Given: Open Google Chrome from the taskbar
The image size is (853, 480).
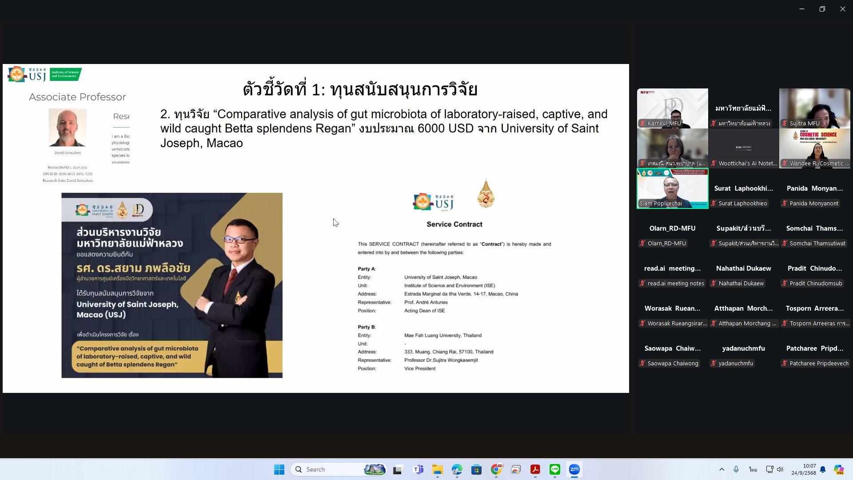Looking at the screenshot, I should pyautogui.click(x=496, y=469).
